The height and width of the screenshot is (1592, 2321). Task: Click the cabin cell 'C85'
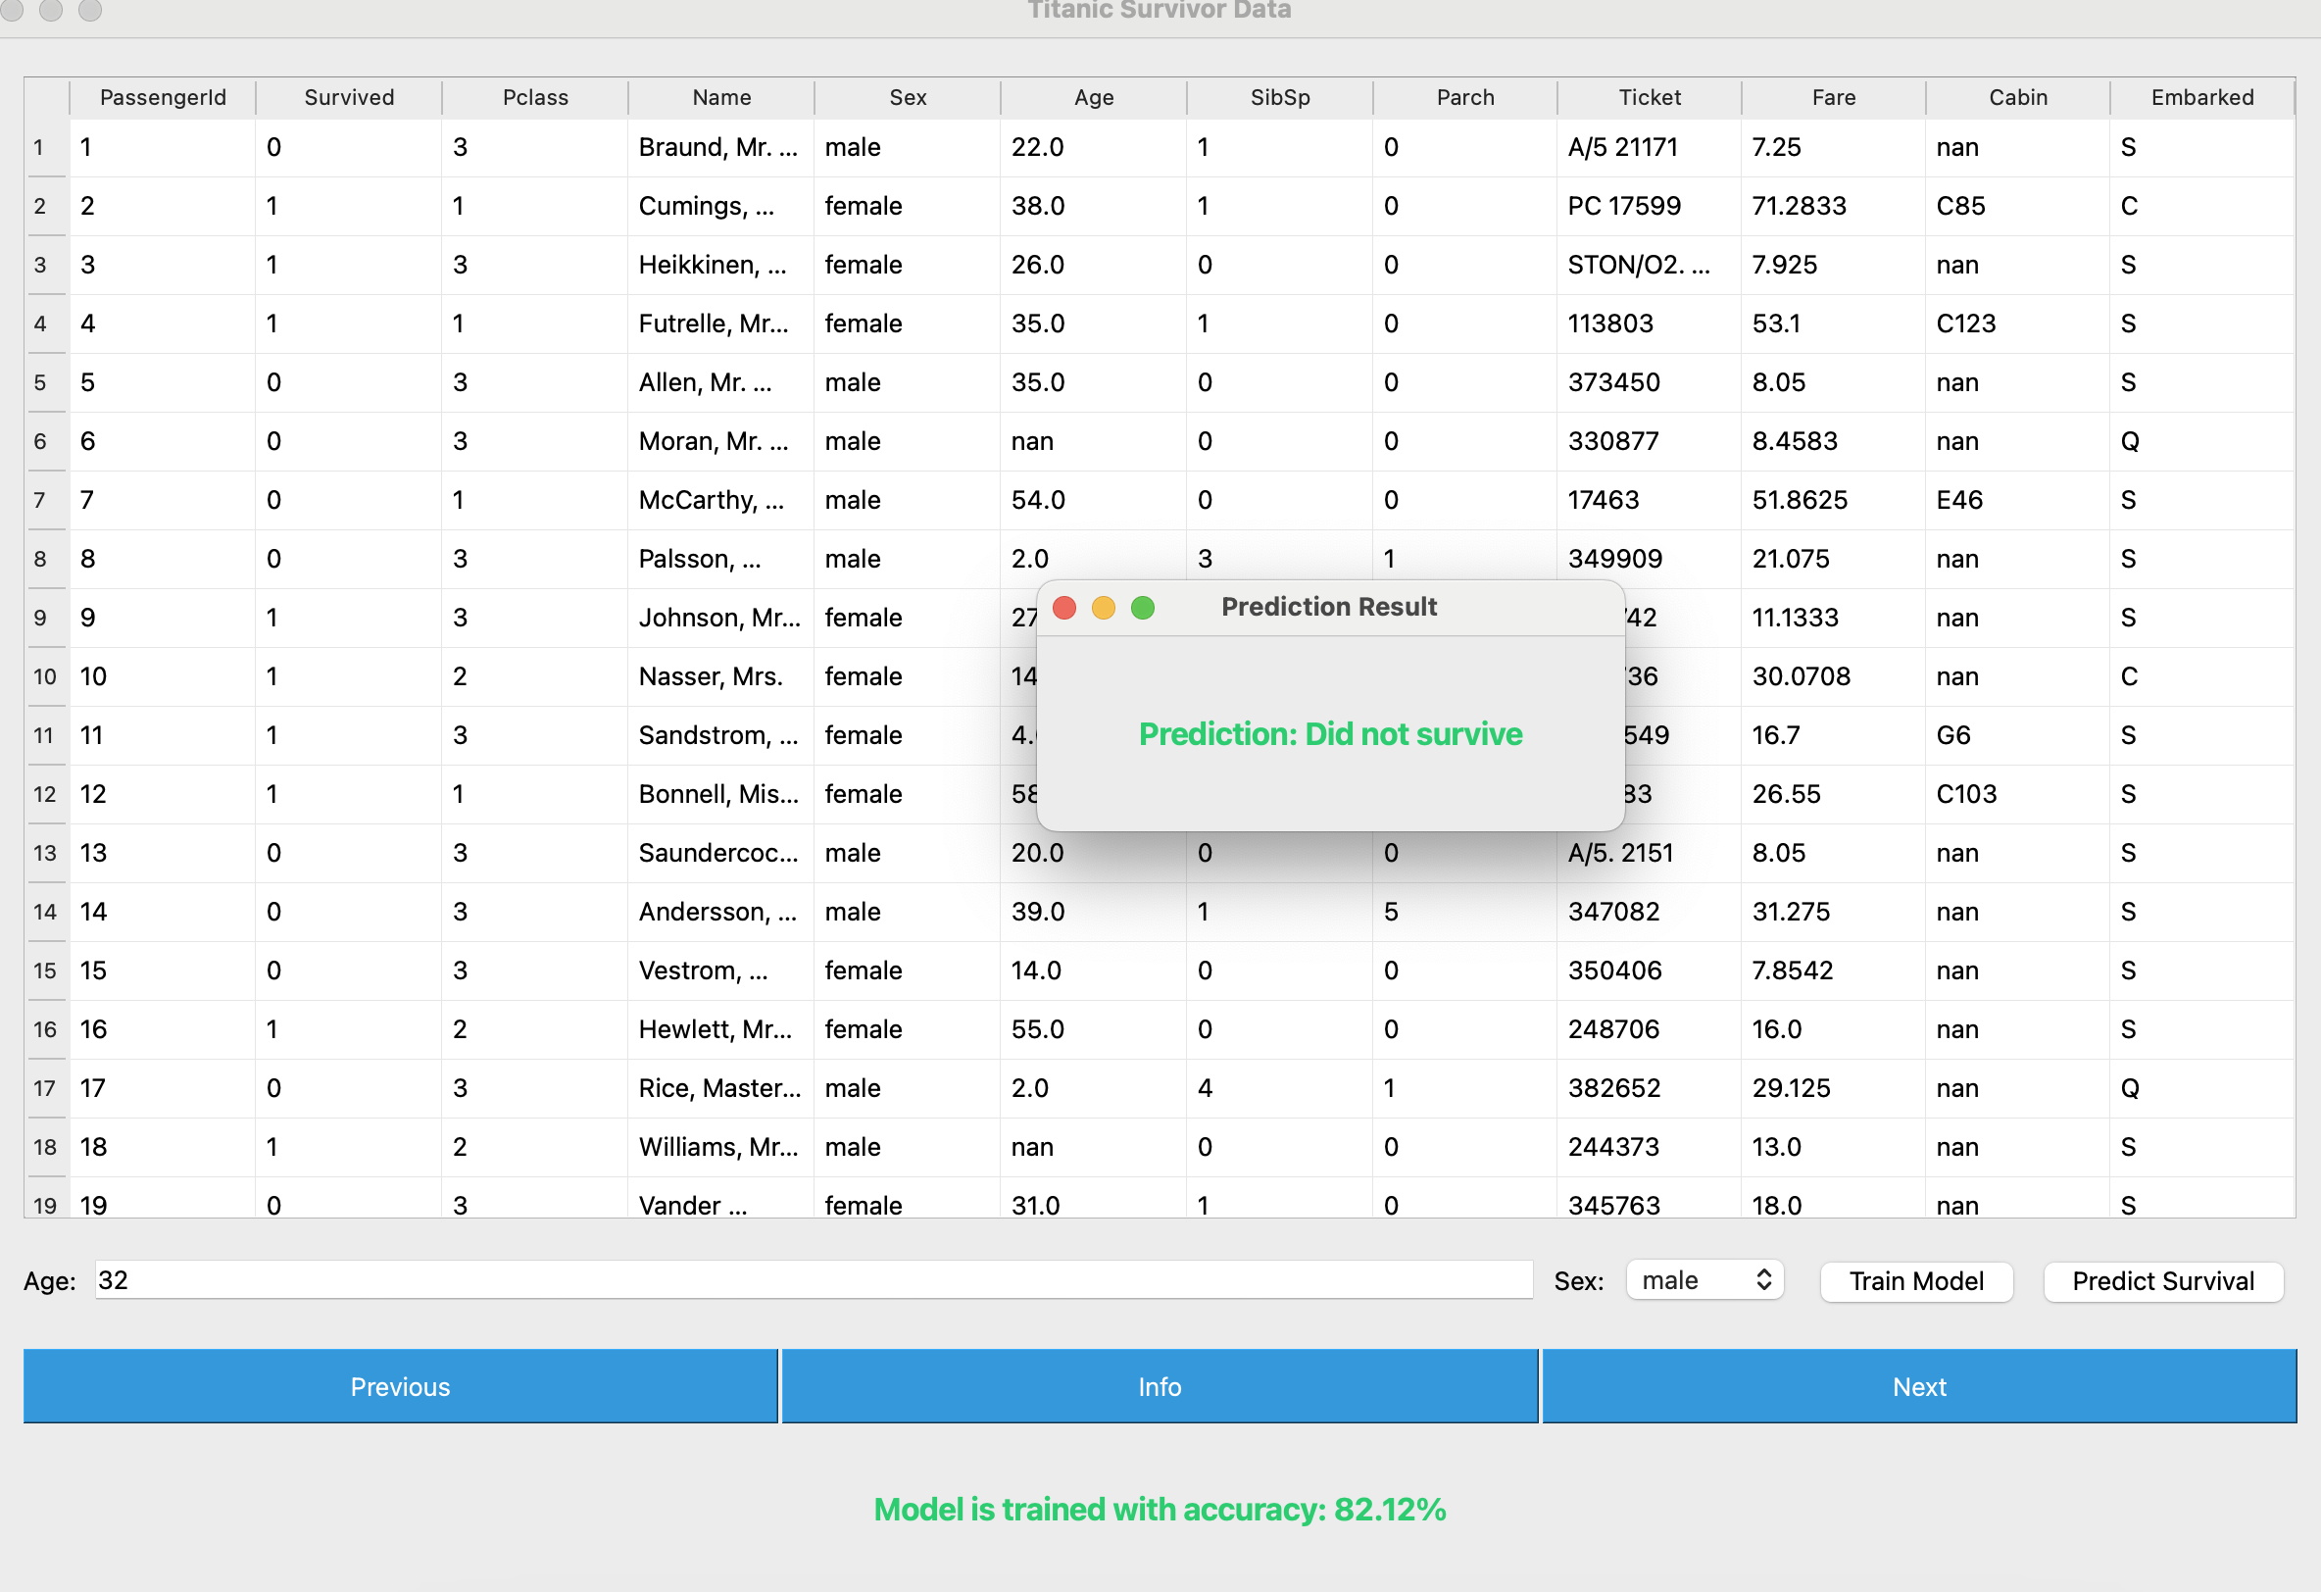[2018, 207]
